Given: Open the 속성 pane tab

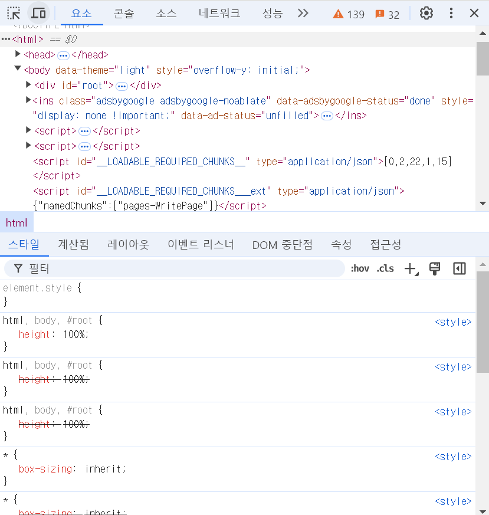Looking at the screenshot, I should 341,244.
